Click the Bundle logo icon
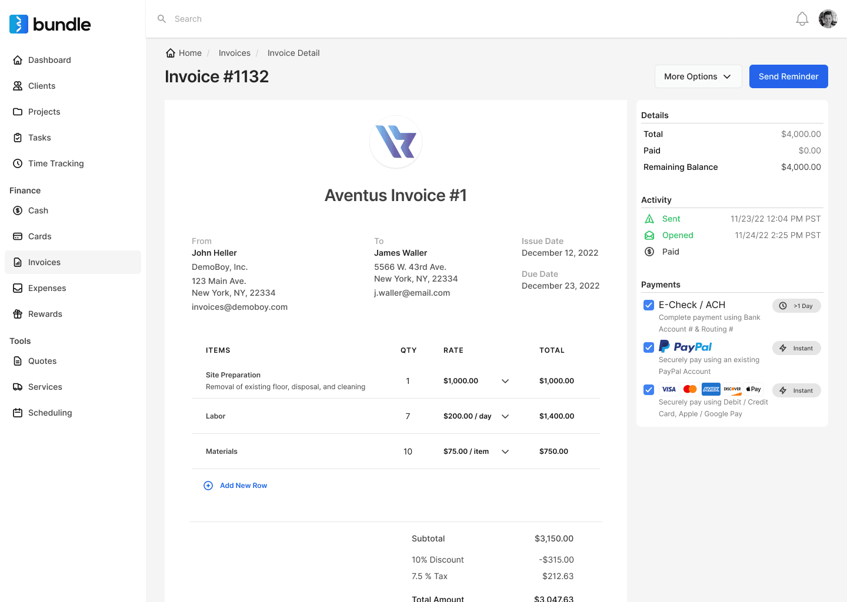This screenshot has height=602, width=847. tap(19, 24)
